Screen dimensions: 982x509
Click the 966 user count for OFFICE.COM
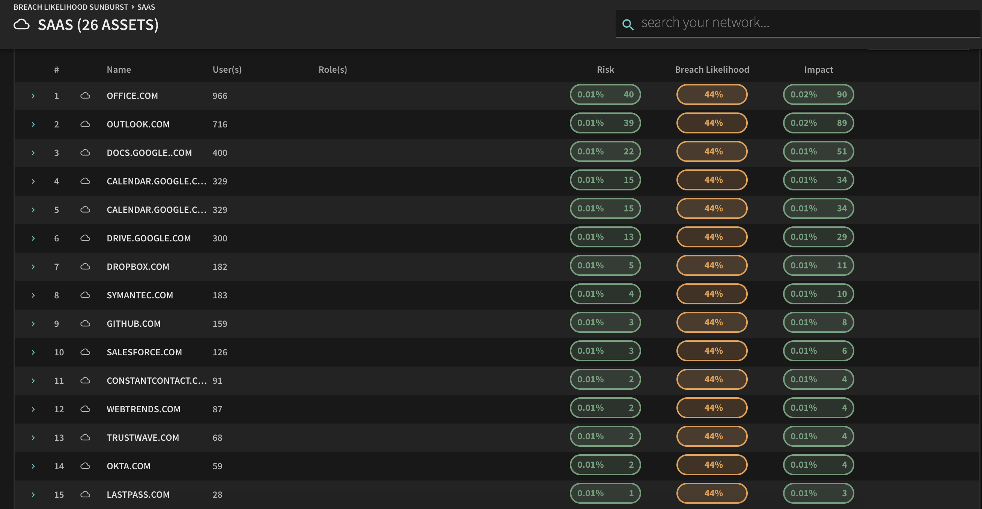(220, 96)
